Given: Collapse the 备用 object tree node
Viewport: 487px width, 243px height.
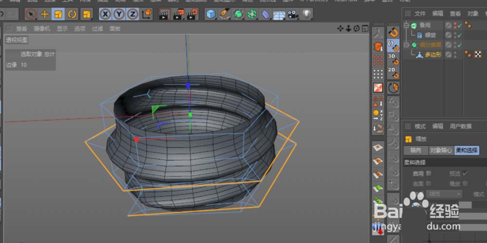Looking at the screenshot, I should pos(405,25).
